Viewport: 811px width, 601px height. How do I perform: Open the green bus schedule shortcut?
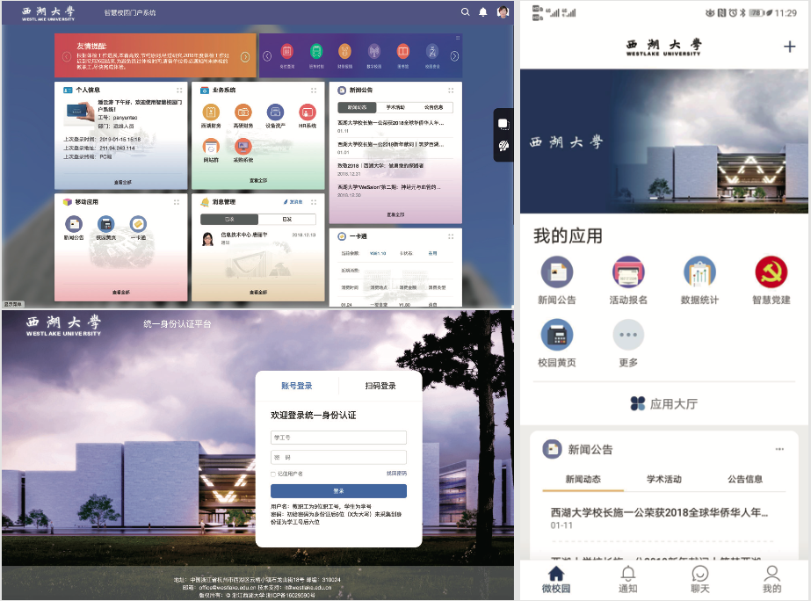tap(316, 51)
